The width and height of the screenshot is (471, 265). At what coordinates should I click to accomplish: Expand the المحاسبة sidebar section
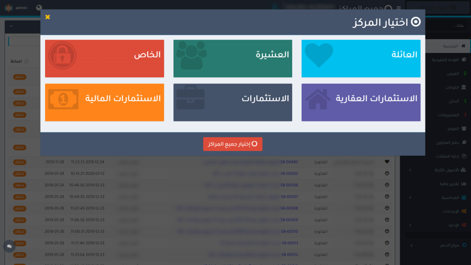point(449,197)
